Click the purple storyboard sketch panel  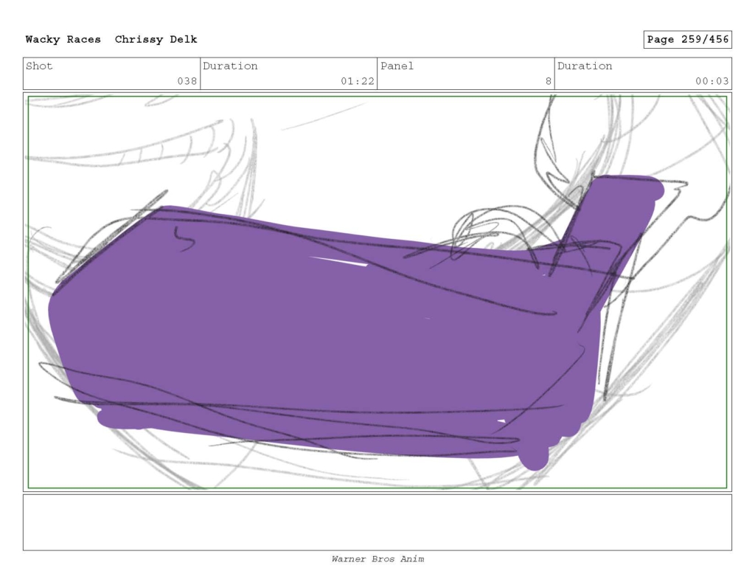(377, 292)
